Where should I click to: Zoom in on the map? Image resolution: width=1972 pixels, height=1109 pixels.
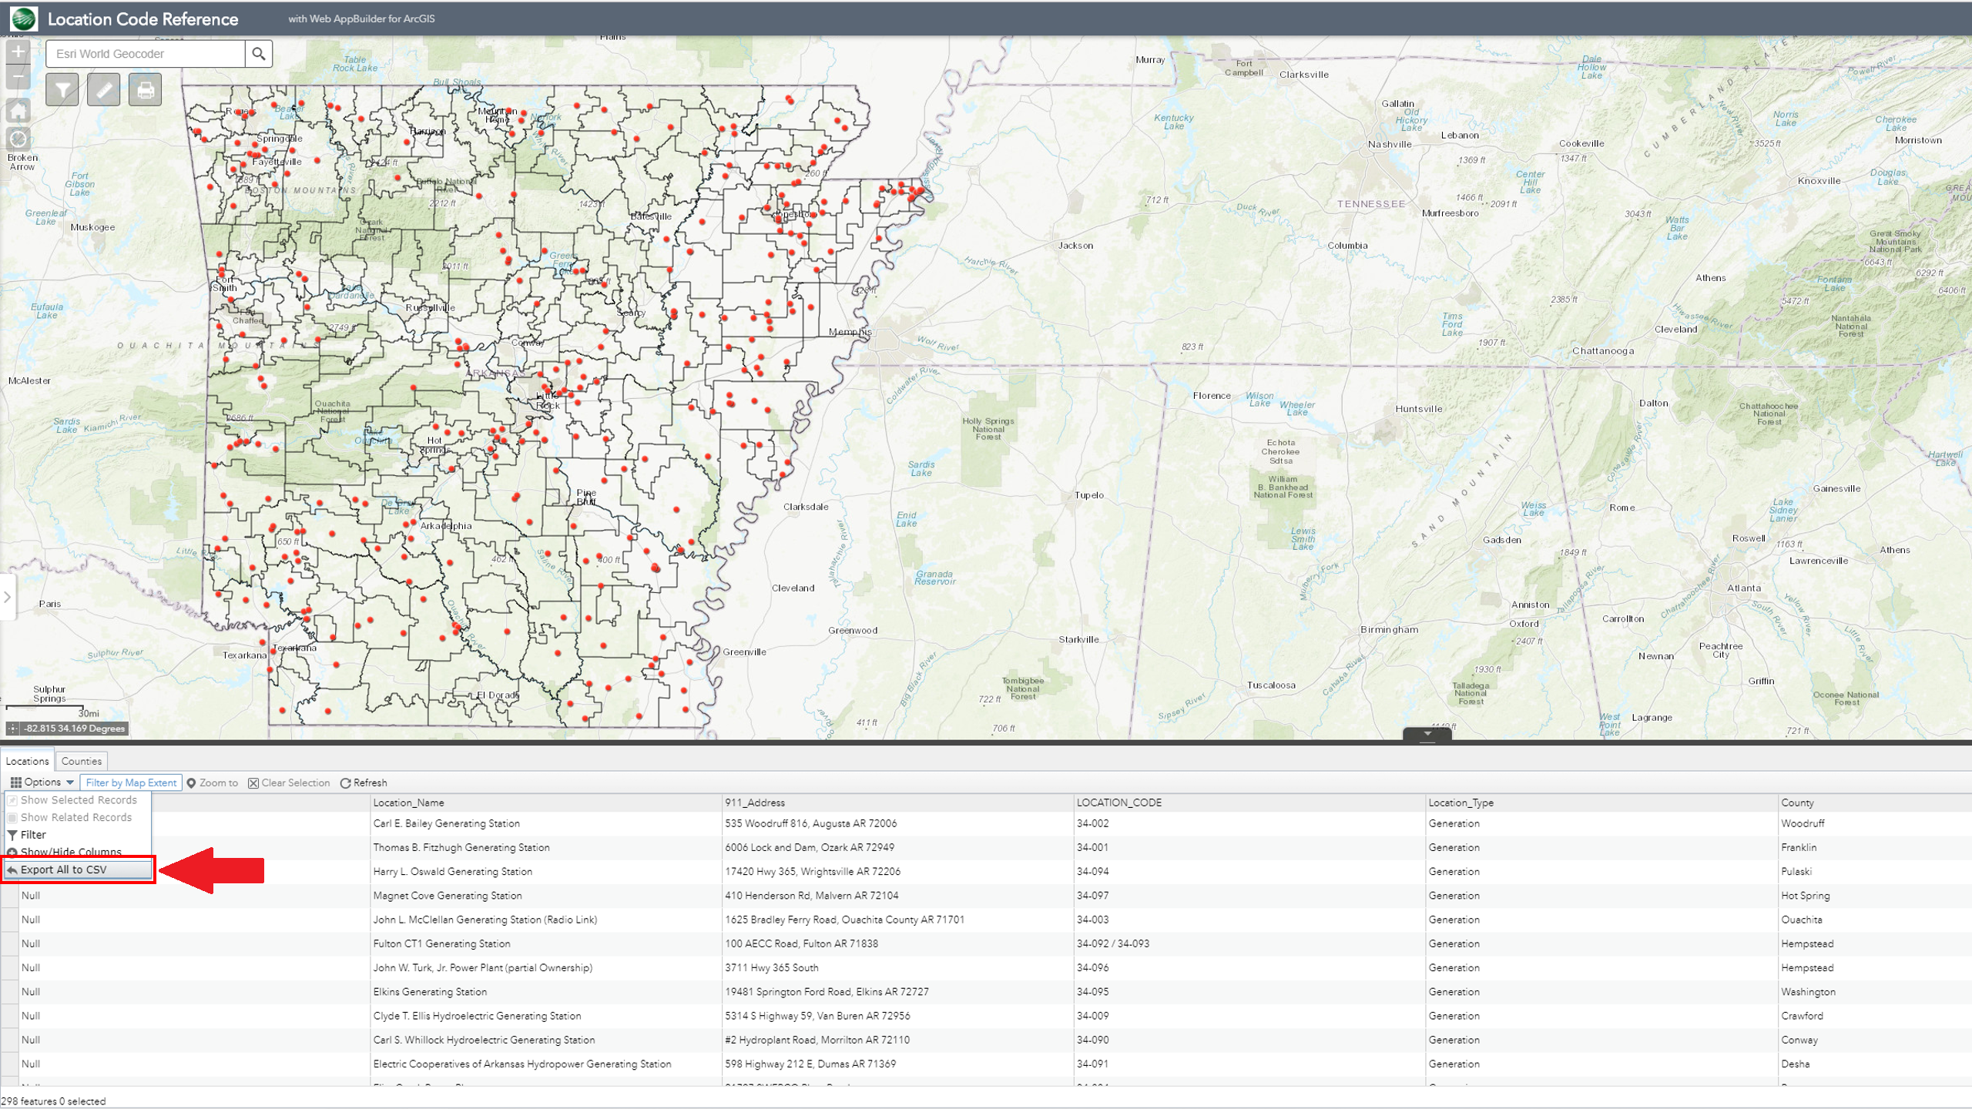[18, 52]
